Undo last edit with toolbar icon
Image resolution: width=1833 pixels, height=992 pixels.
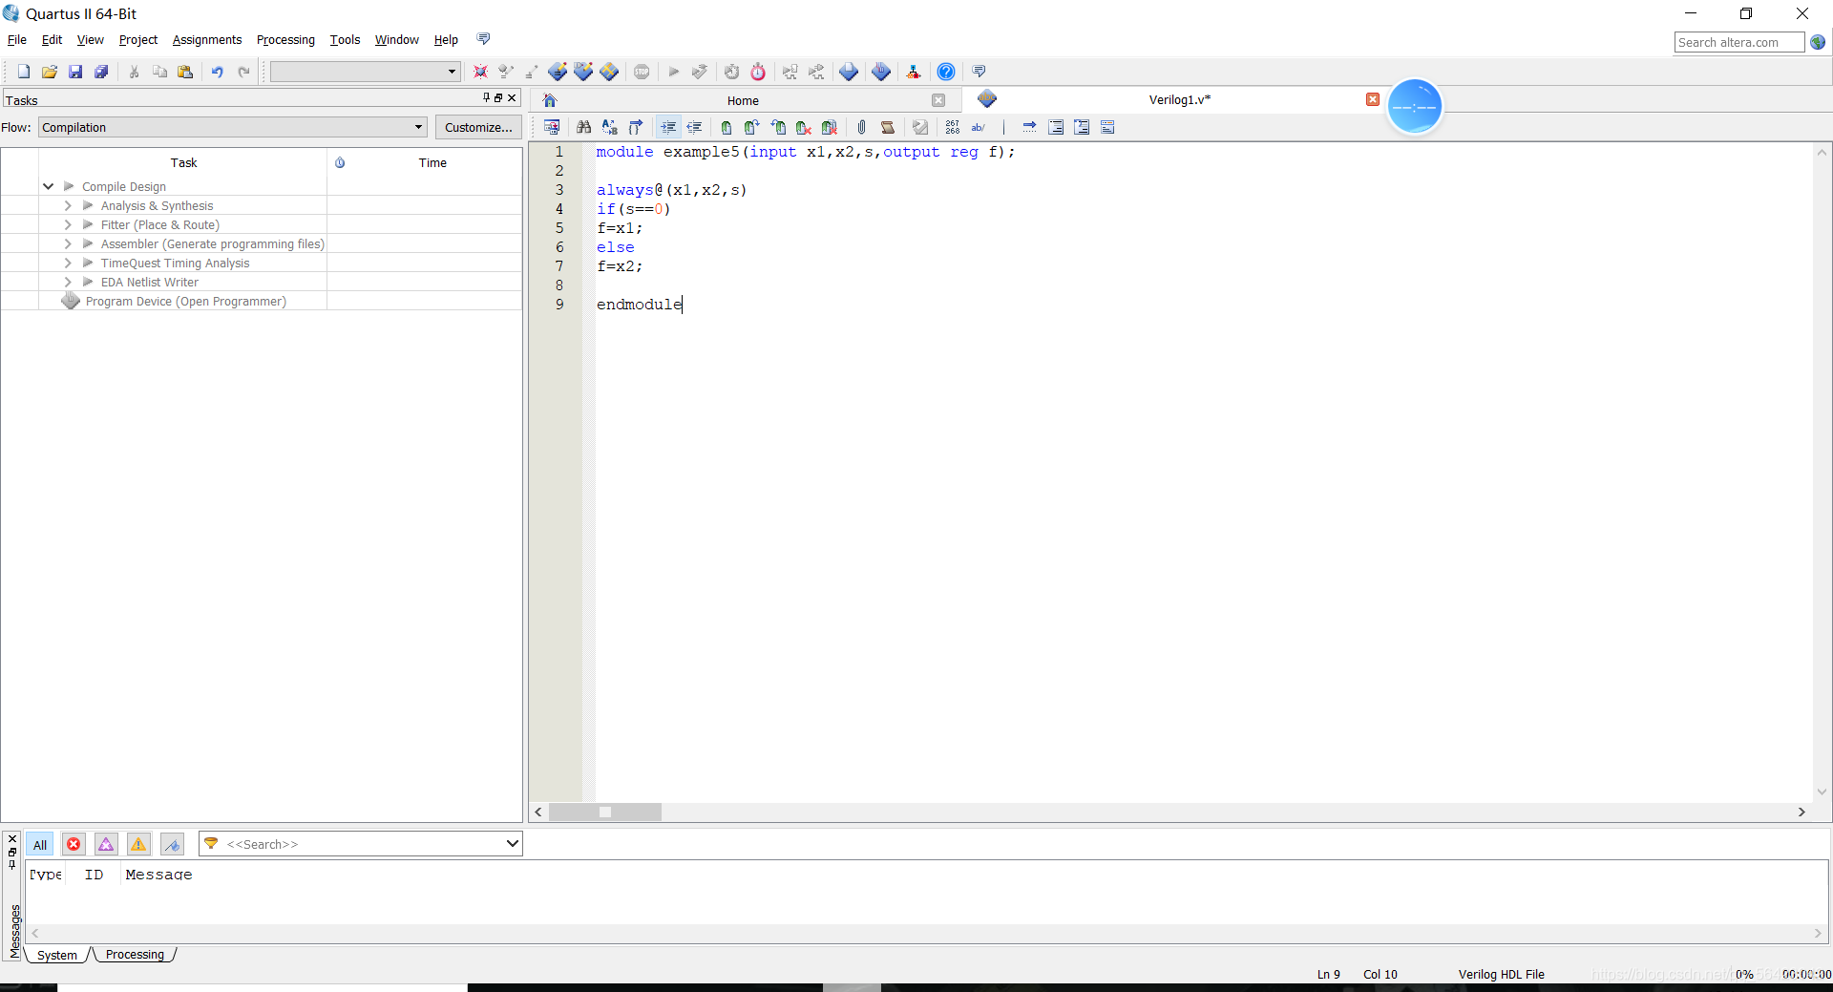(x=218, y=72)
